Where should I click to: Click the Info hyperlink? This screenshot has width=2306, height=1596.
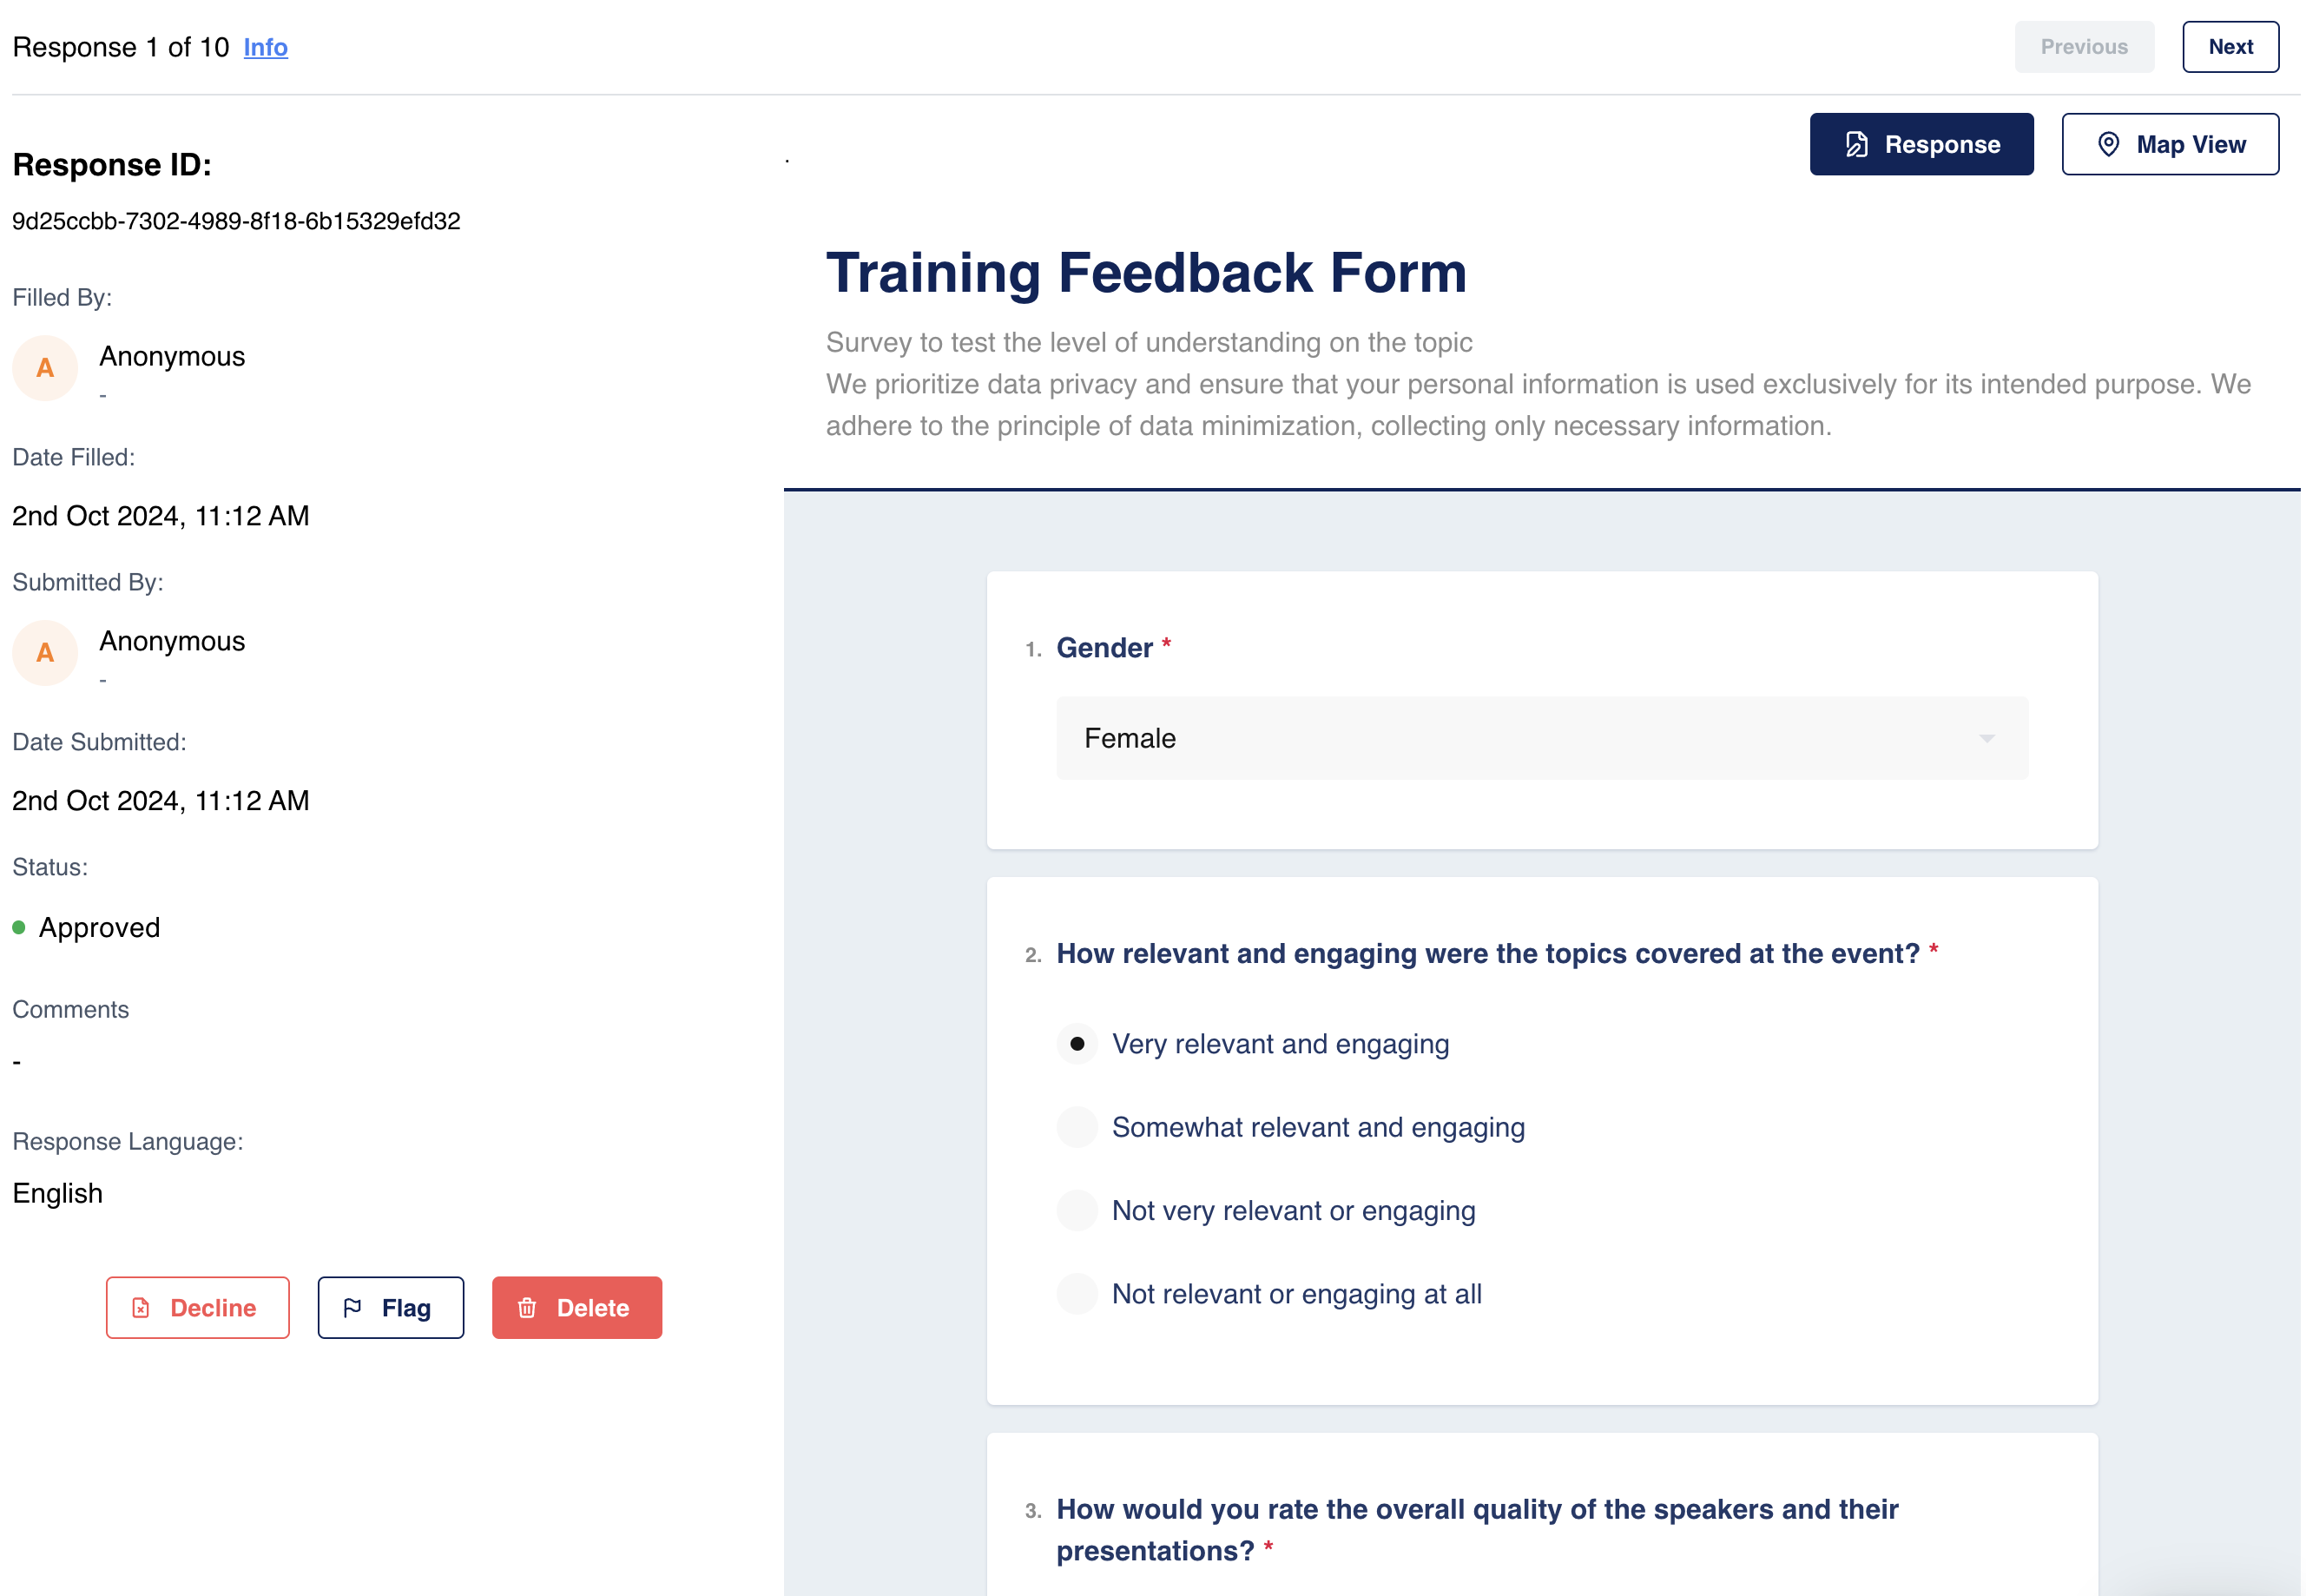265,47
